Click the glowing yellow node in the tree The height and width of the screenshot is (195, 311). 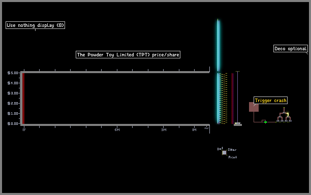pyautogui.click(x=288, y=114)
